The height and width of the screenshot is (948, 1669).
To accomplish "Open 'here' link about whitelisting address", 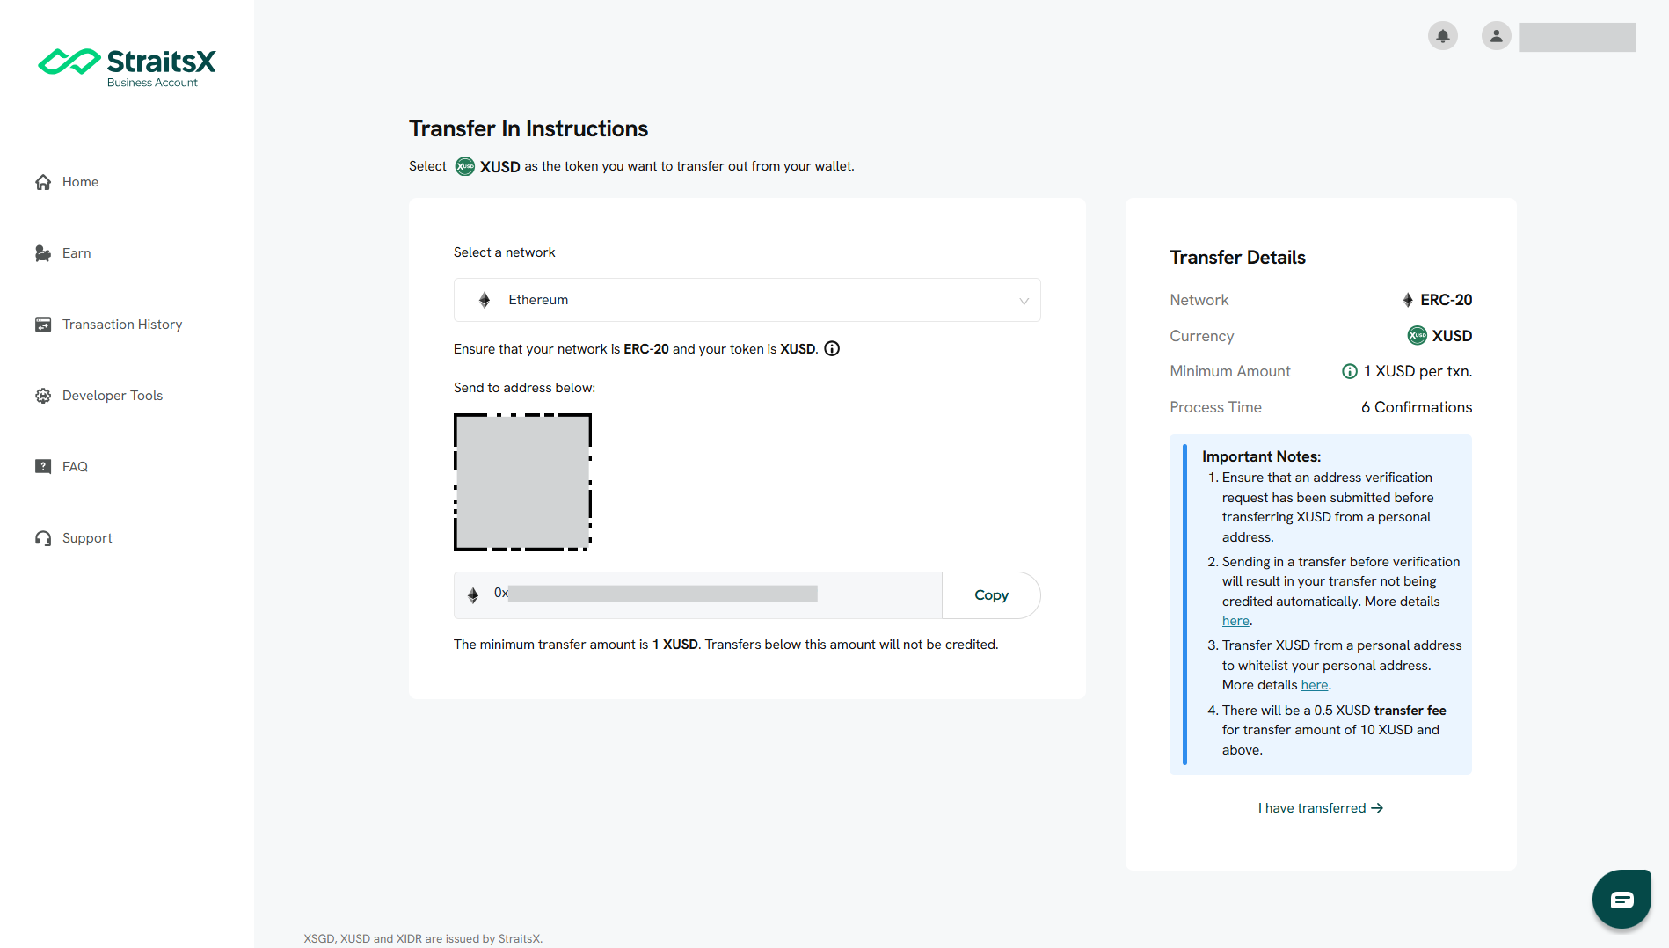I will (x=1315, y=685).
